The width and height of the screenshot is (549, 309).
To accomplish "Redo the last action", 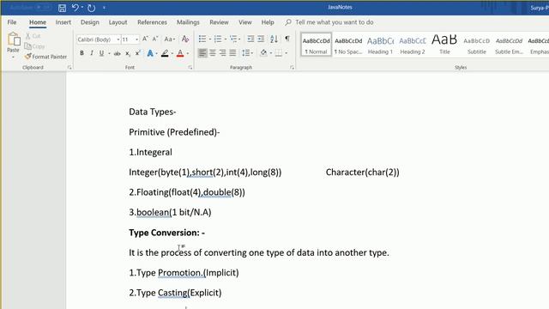I will point(92,8).
